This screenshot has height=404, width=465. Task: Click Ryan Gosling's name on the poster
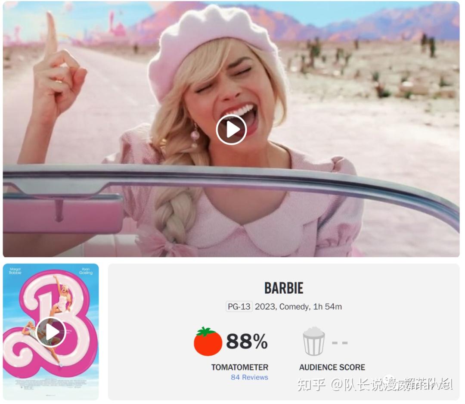tap(86, 271)
